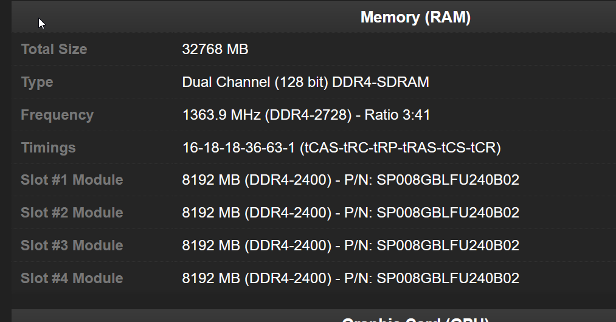Select the Timings row label
Screen dimensions: 616x322
pos(48,148)
